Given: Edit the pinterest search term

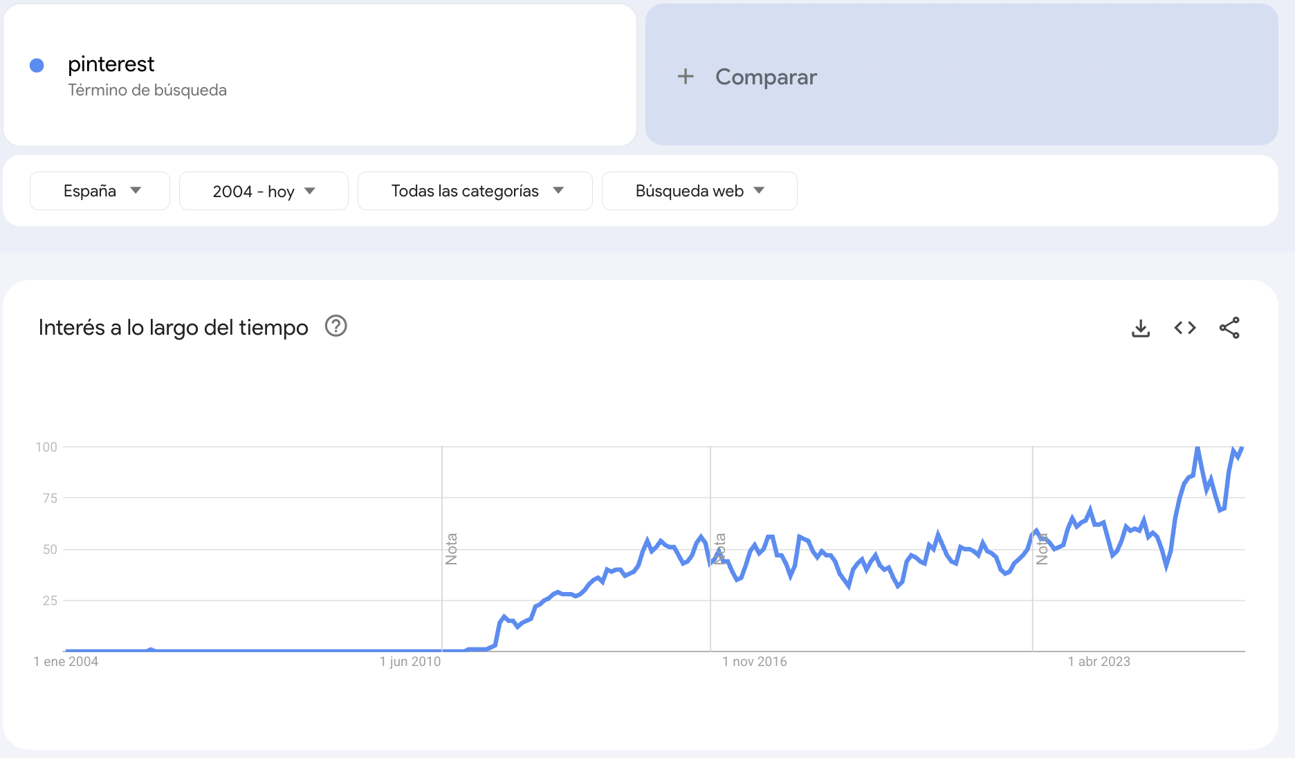Looking at the screenshot, I should coord(111,64).
